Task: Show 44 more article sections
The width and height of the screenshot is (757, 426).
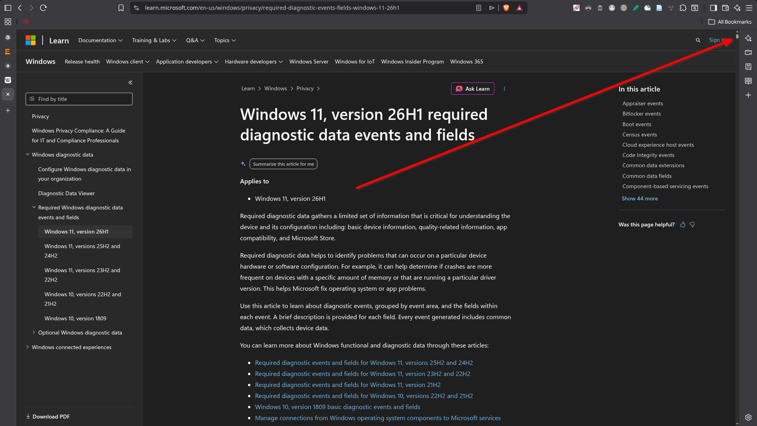Action: click(640, 198)
